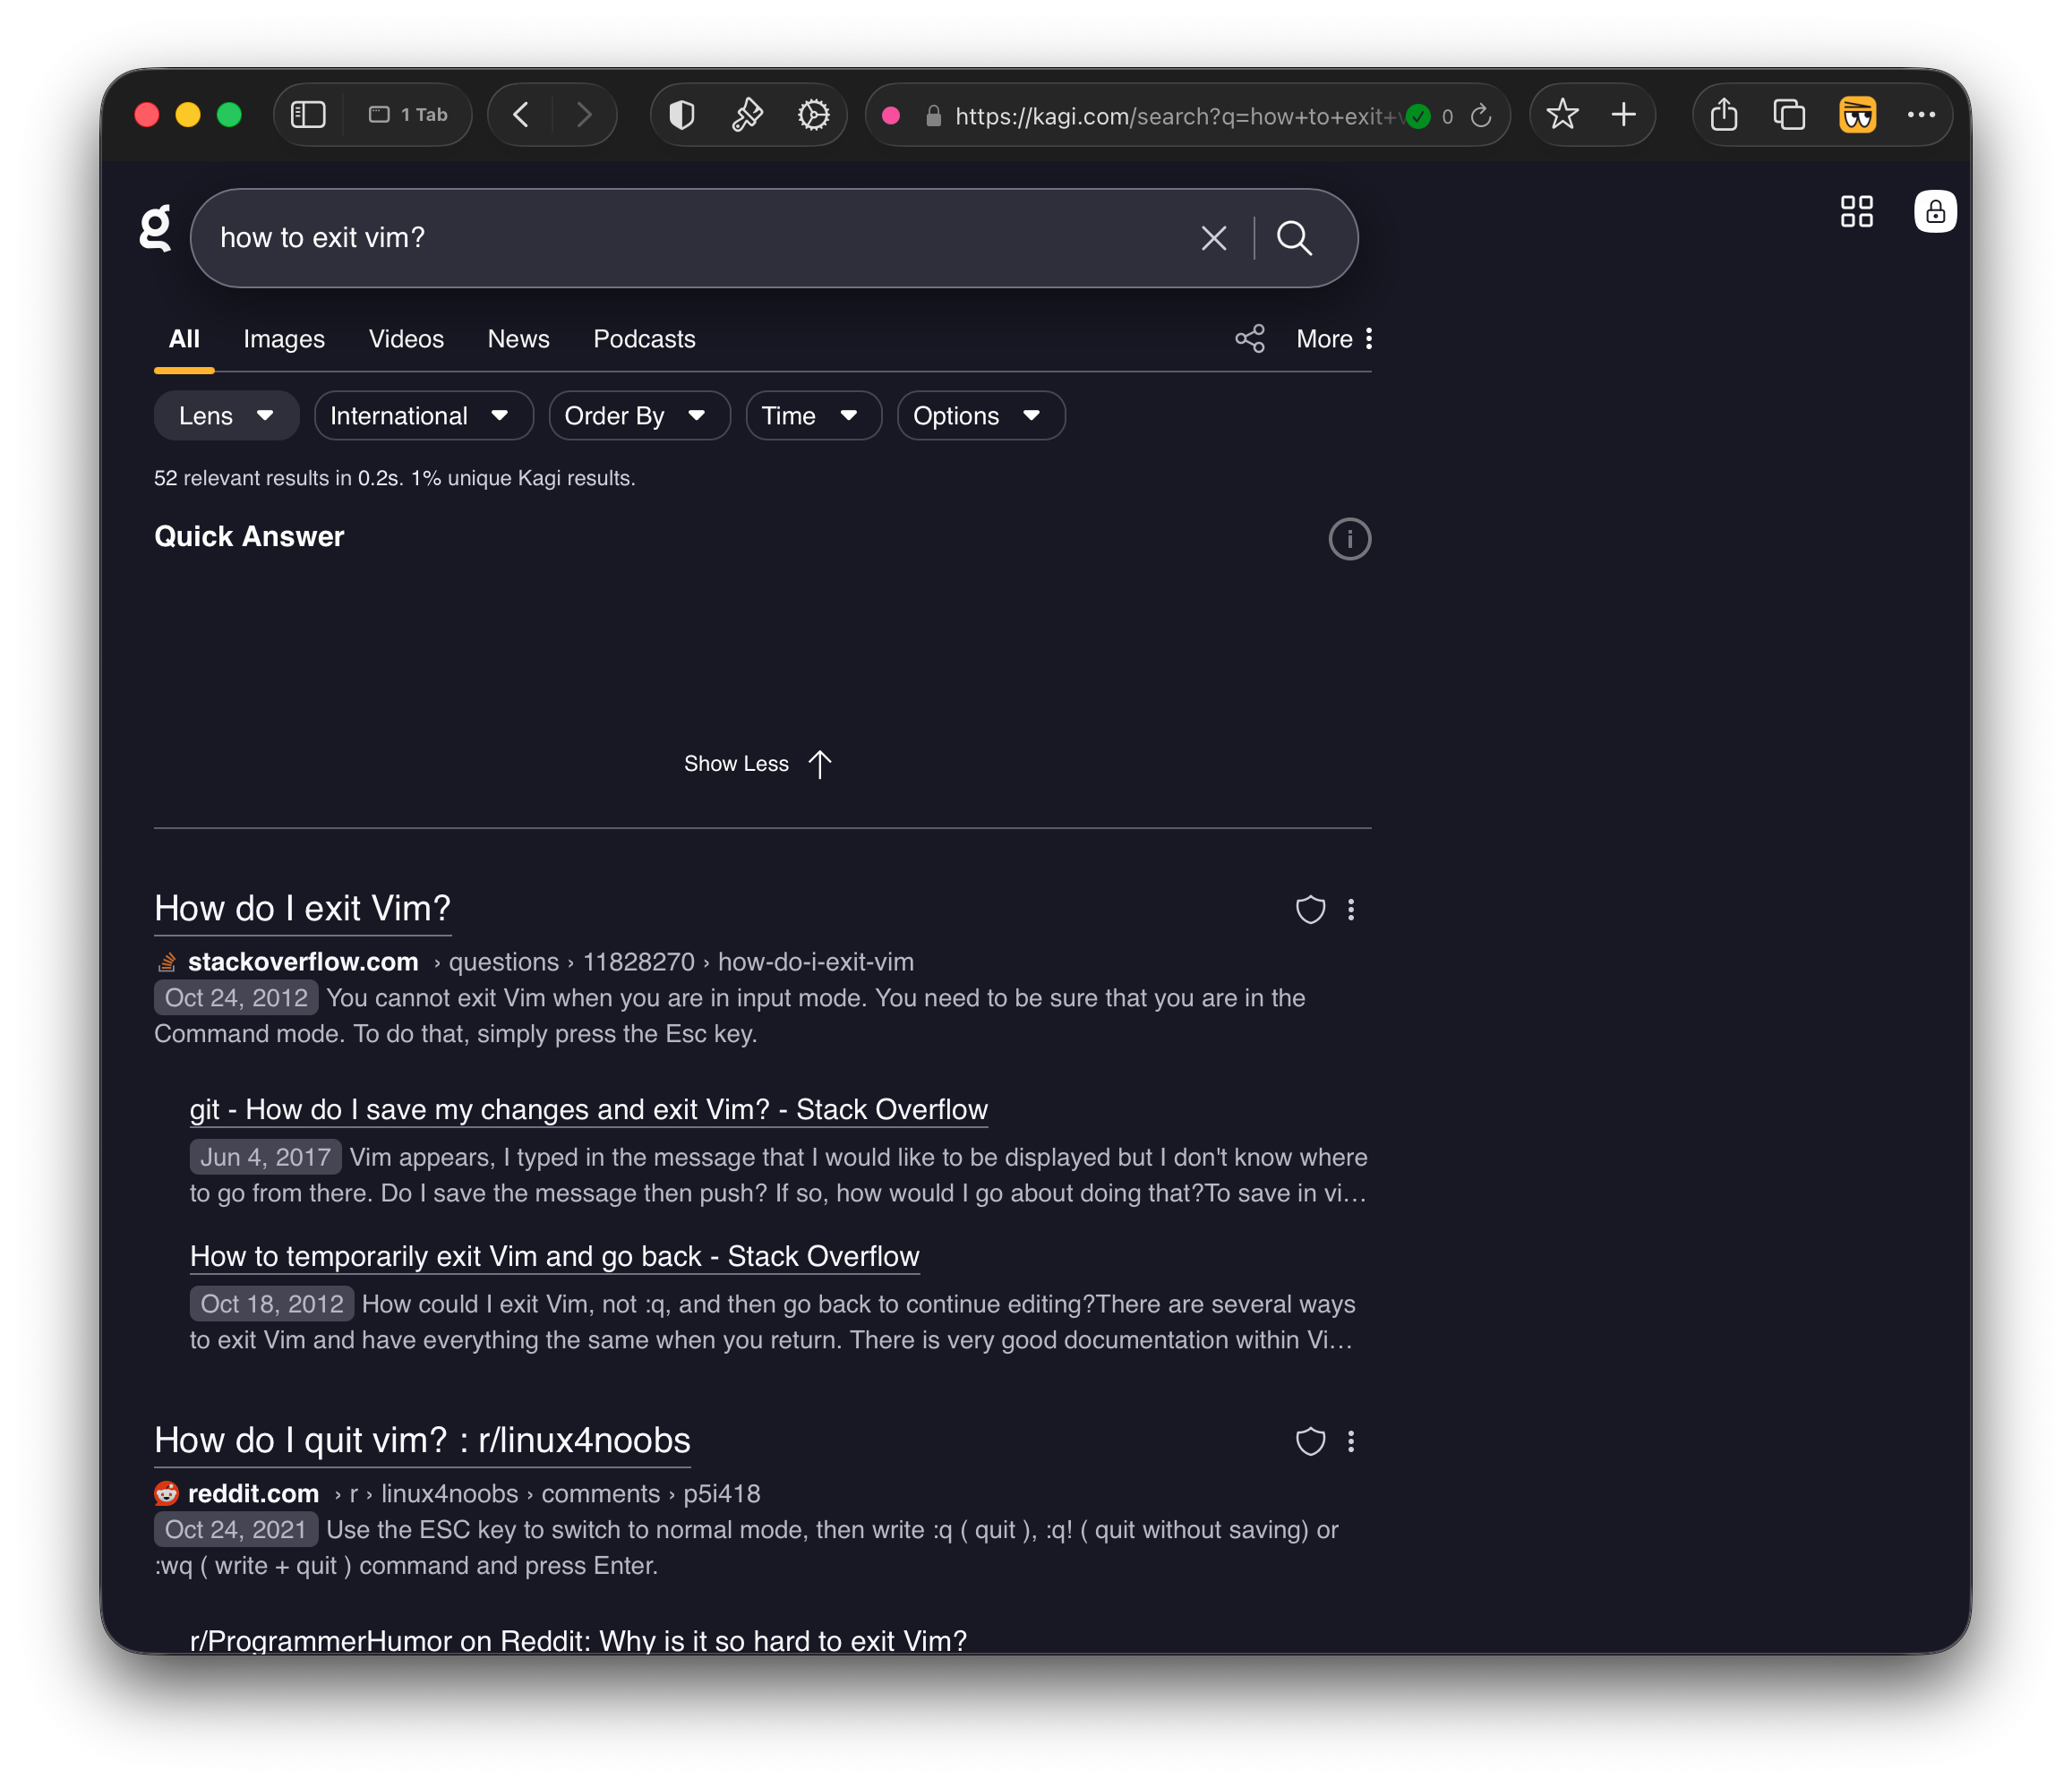
Task: Open three-dot menu on Reddit result
Action: 1350,1441
